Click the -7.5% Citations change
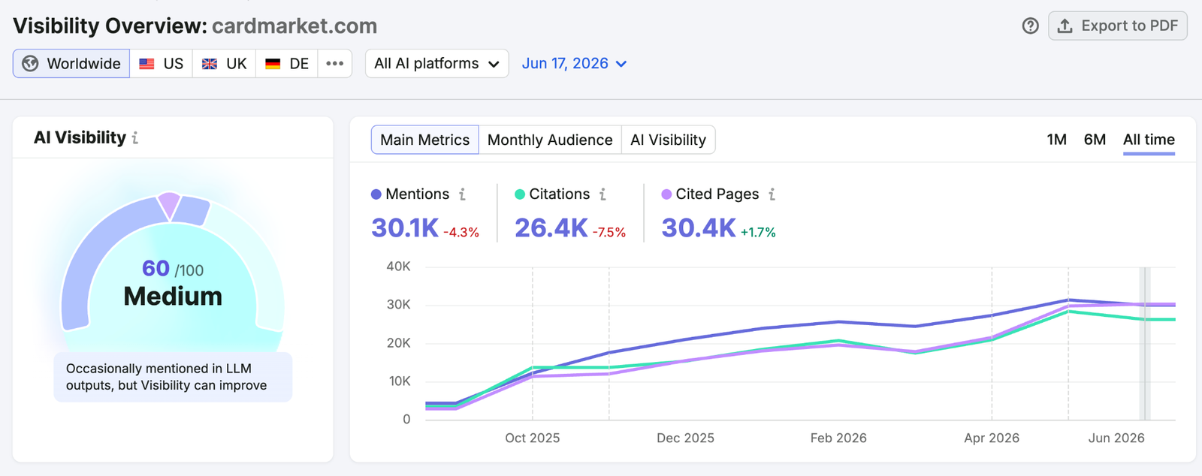This screenshot has height=476, width=1202. 609,232
